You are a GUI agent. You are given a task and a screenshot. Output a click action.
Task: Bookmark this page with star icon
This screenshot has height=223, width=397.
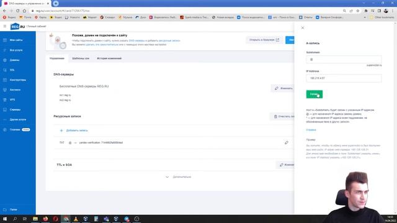358,11
